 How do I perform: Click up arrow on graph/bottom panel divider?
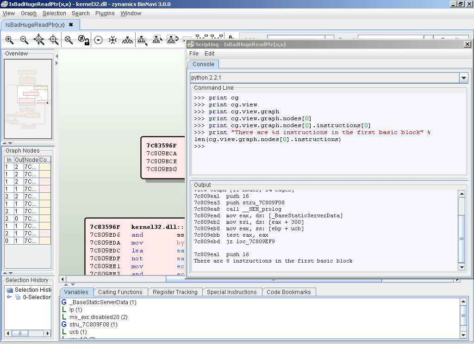[x=66, y=284]
